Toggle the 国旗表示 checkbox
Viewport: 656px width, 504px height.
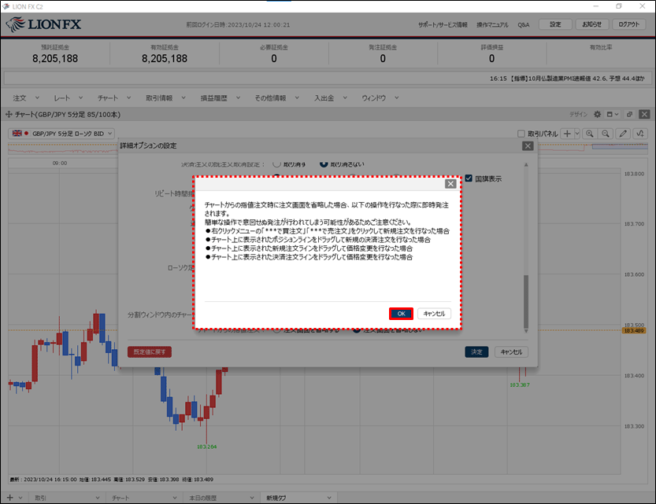tap(469, 178)
